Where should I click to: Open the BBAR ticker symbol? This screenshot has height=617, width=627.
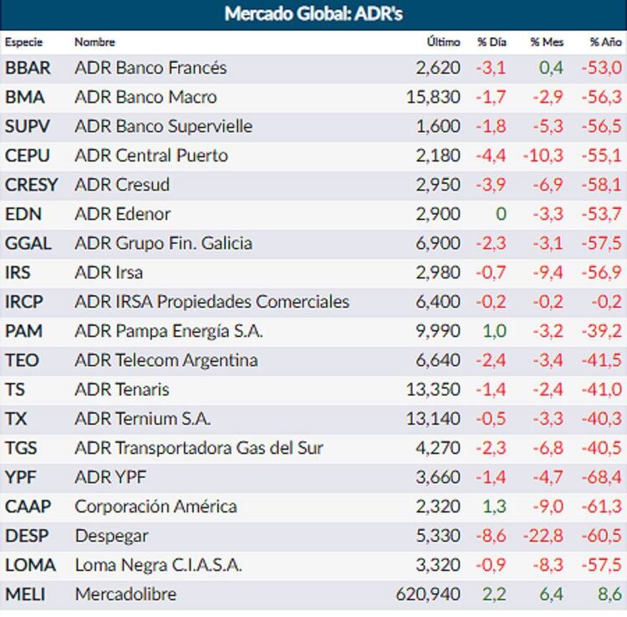click(x=28, y=68)
